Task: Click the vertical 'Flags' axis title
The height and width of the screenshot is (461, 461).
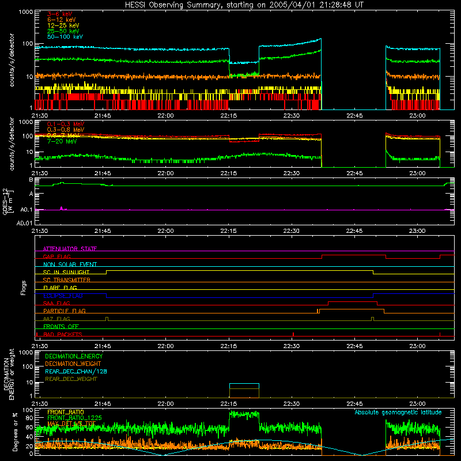Action: [24, 288]
